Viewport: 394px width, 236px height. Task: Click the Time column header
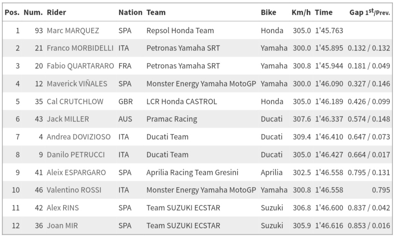(324, 13)
